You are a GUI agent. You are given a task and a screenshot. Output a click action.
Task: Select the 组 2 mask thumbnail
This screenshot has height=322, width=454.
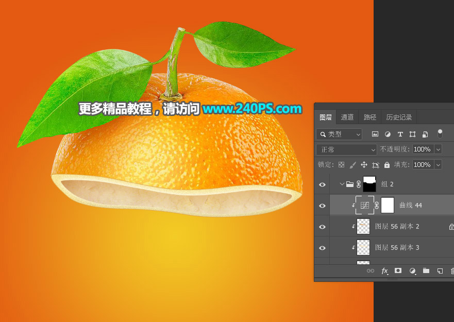[x=369, y=184]
